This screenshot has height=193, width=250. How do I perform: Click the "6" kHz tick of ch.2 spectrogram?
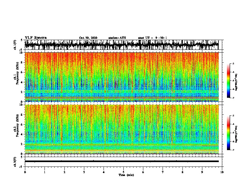22,125
